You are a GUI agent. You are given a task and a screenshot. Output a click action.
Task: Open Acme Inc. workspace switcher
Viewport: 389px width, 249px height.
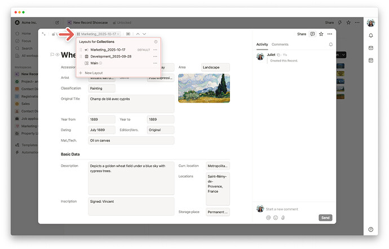(x=26, y=23)
